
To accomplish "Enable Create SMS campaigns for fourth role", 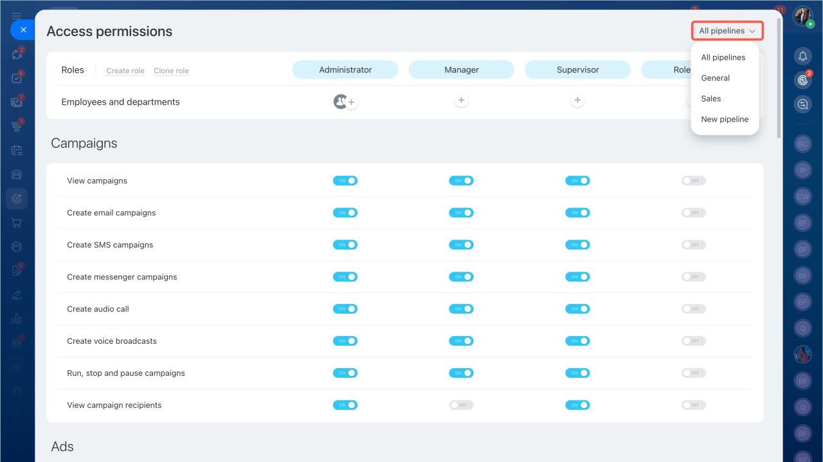I will 694,245.
